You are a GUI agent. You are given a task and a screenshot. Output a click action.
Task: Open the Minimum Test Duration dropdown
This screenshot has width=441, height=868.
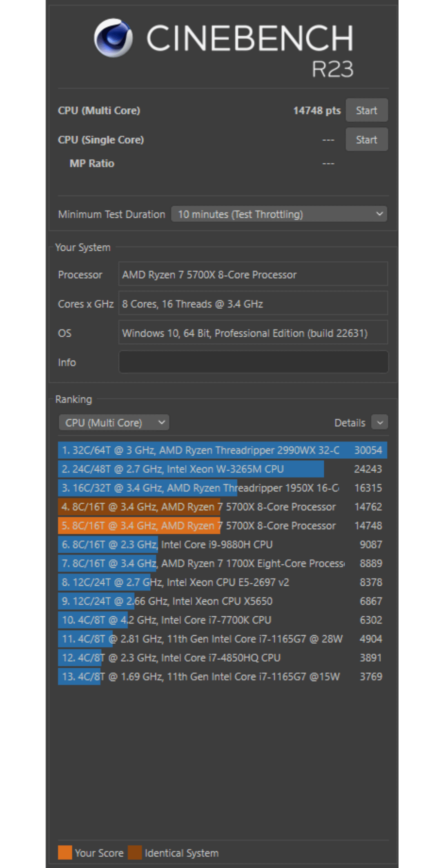pos(279,214)
